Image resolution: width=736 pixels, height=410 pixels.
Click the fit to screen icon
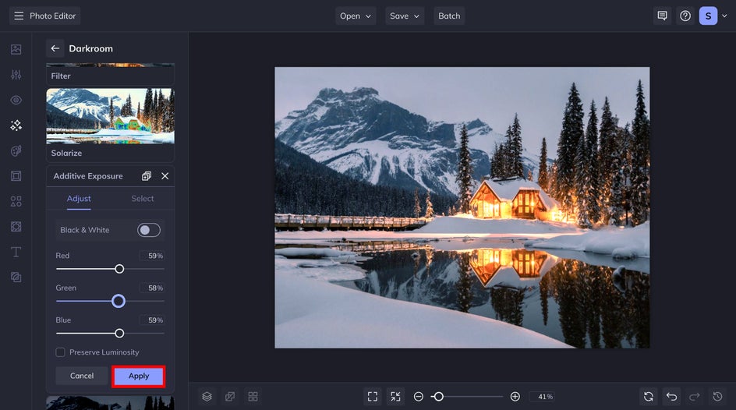pyautogui.click(x=373, y=397)
